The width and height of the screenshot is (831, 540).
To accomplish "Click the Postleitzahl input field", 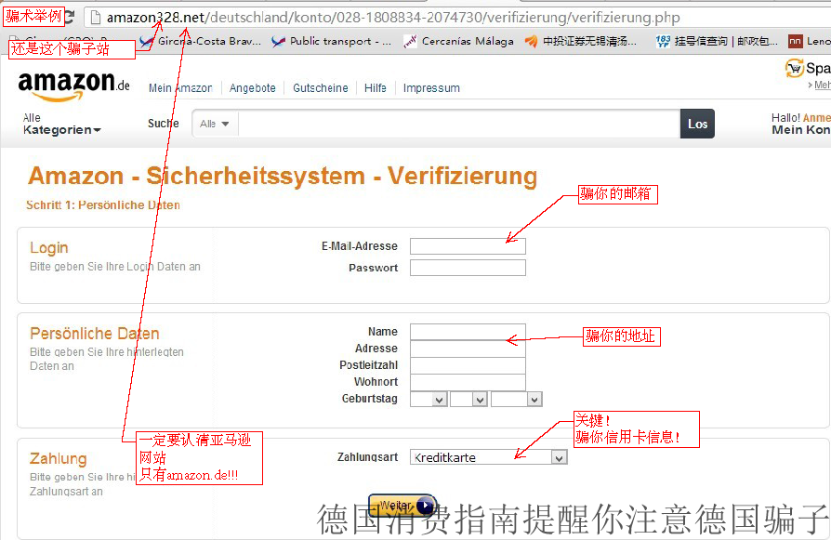I will [468, 365].
